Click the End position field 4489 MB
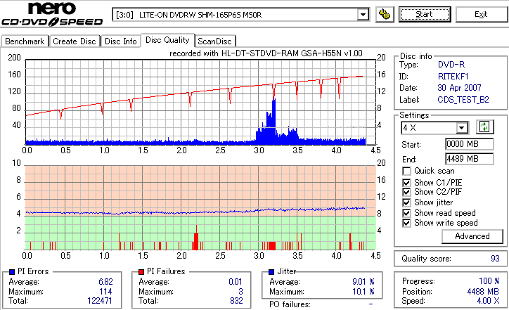509x310 pixels. tap(470, 159)
